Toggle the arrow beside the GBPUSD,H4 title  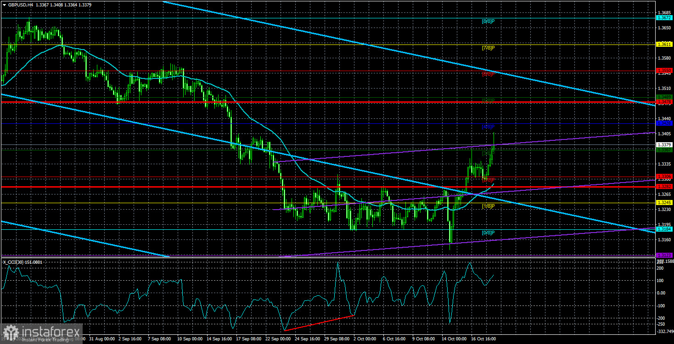pos(4,5)
